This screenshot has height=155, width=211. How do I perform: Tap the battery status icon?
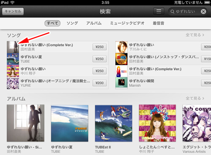(x=207, y=3)
